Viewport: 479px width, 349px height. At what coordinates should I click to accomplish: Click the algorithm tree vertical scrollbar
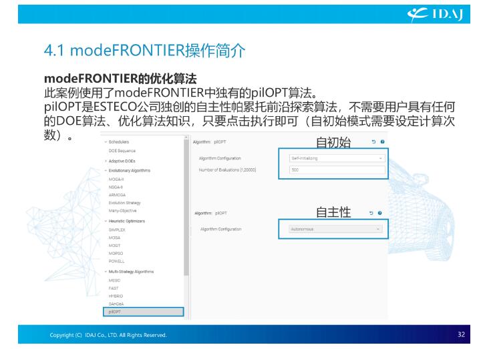pos(186,208)
